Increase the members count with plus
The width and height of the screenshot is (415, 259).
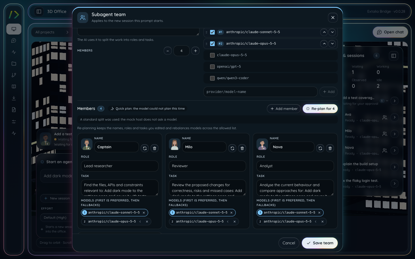pos(195,51)
